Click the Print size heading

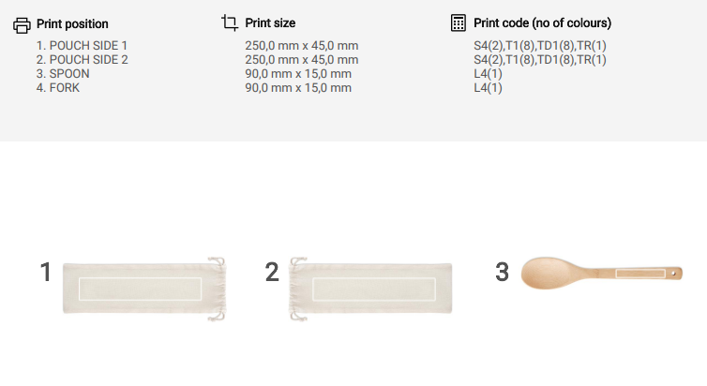(274, 22)
